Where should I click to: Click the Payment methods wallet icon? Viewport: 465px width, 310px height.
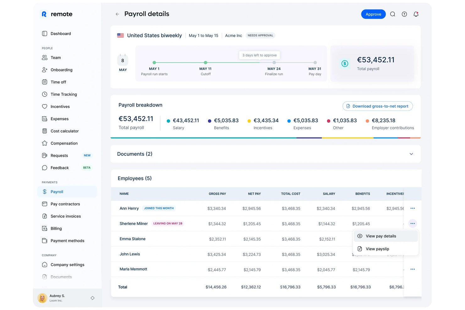click(45, 241)
